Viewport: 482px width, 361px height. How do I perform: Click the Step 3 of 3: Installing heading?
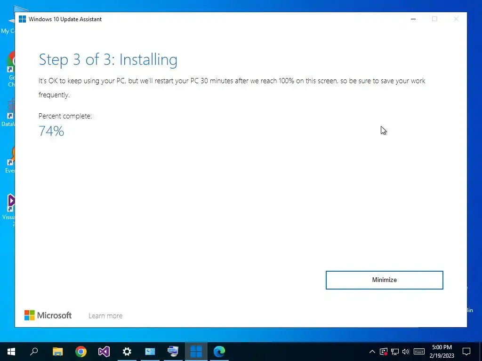pyautogui.click(x=108, y=60)
